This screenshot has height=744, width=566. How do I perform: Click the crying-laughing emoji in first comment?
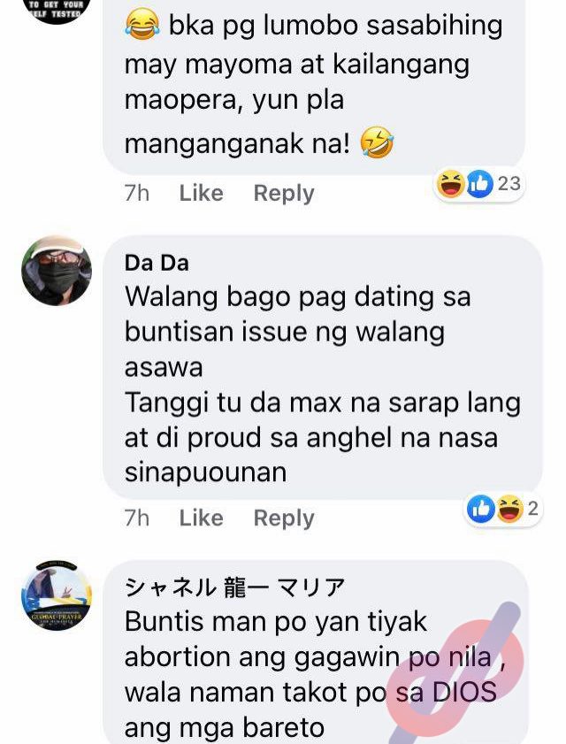[141, 26]
